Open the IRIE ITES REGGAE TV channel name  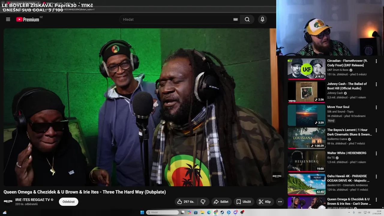point(32,200)
